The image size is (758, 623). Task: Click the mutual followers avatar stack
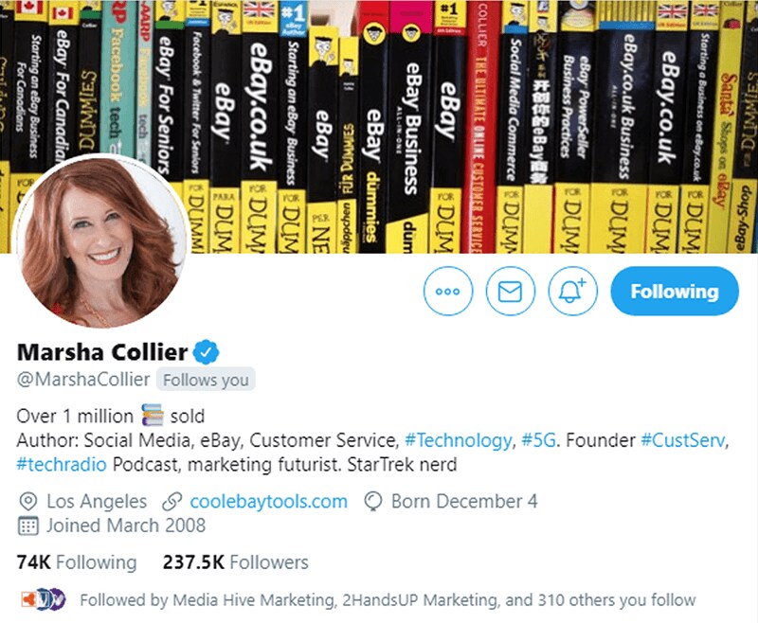click(x=44, y=599)
